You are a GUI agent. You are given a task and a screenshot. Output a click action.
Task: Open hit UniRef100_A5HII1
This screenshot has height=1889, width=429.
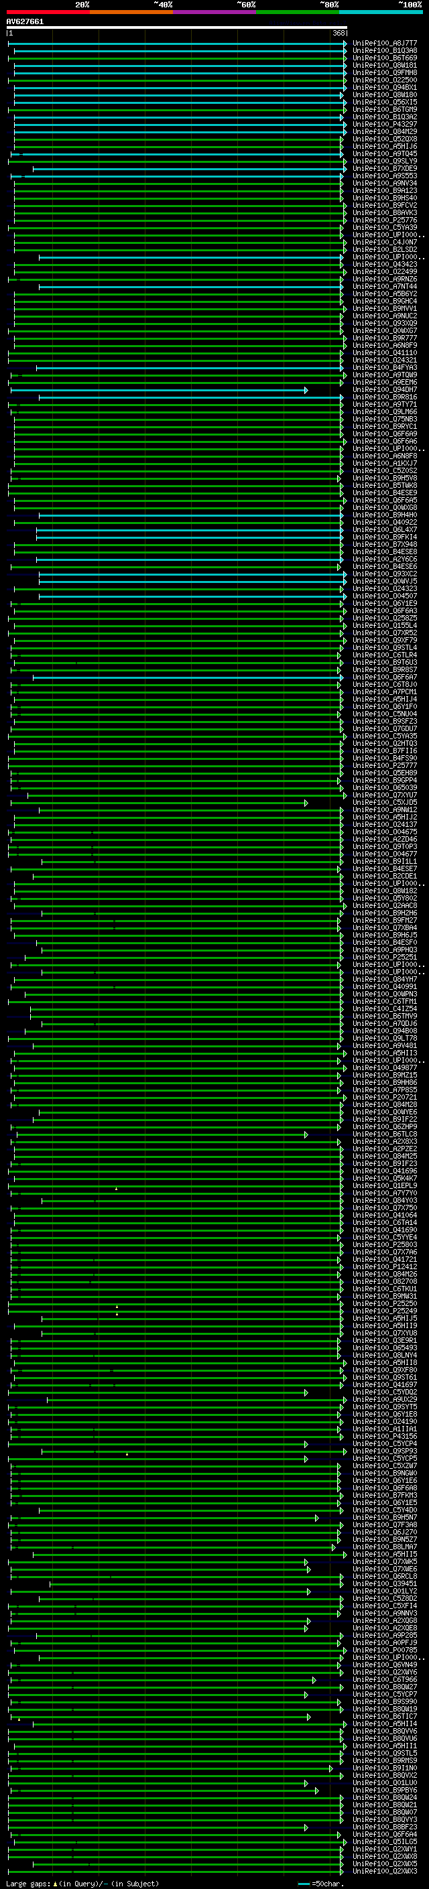(384, 1746)
